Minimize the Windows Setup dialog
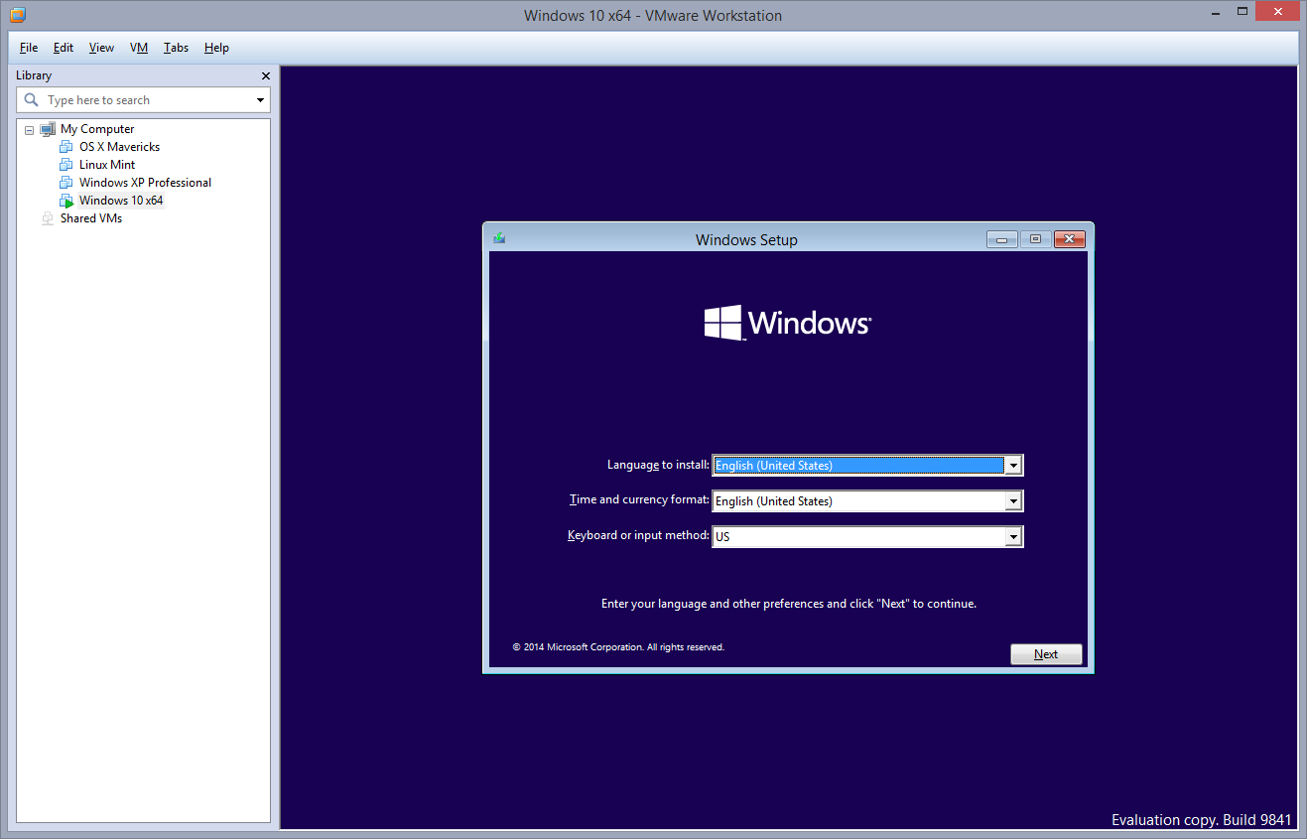The width and height of the screenshot is (1307, 839). point(1002,239)
